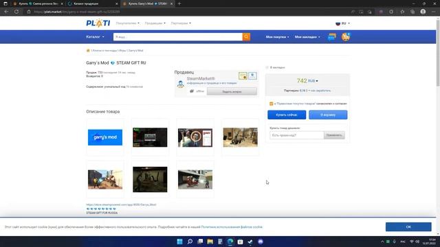Open Microsoft Store from taskbar

[240, 242]
